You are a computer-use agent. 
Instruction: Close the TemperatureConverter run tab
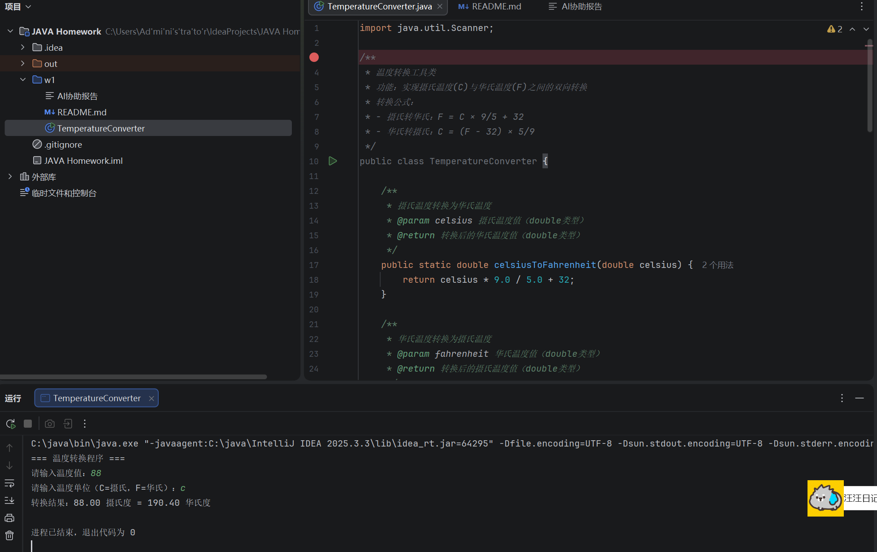(x=152, y=399)
